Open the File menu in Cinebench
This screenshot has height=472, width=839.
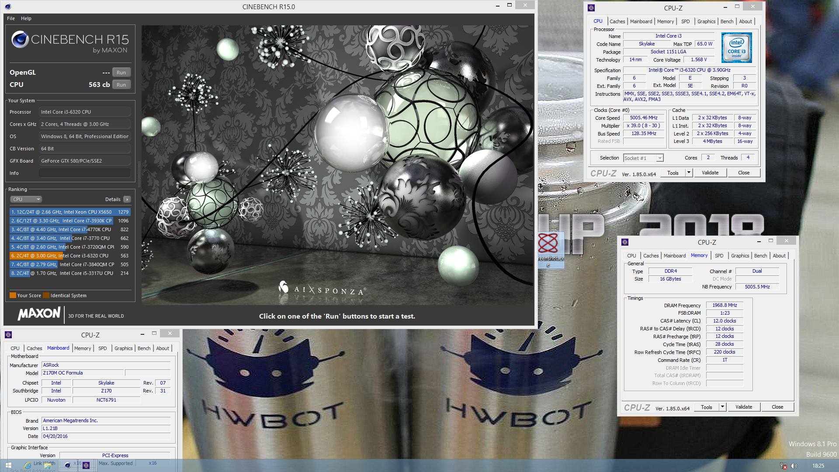tap(11, 18)
